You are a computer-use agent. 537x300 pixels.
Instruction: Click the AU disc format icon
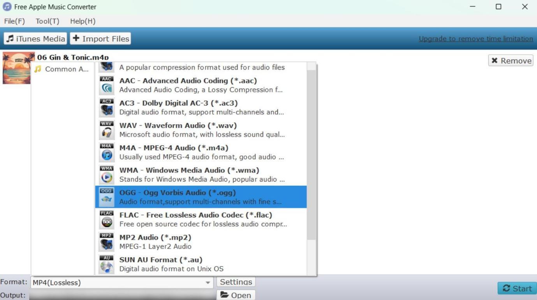pyautogui.click(x=107, y=265)
